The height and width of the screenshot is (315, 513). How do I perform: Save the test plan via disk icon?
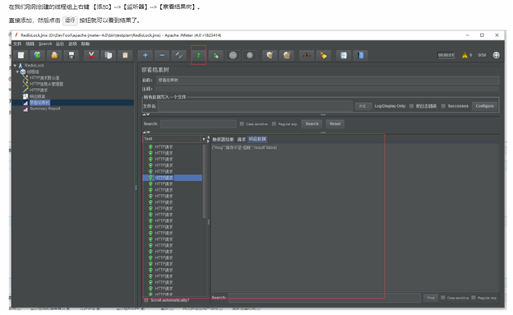72,55
